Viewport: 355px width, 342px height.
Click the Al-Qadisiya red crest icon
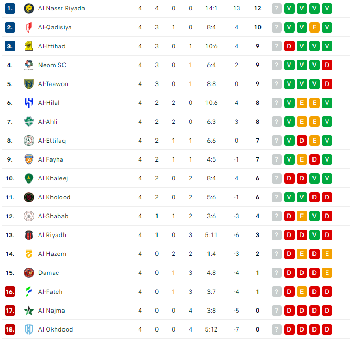[x=29, y=27]
